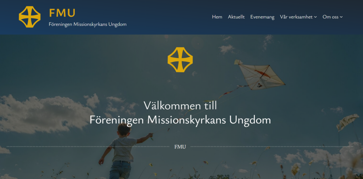Image resolution: width=363 pixels, height=179 pixels.
Task: Expand the chevron next to Om oss
Action: [341, 17]
